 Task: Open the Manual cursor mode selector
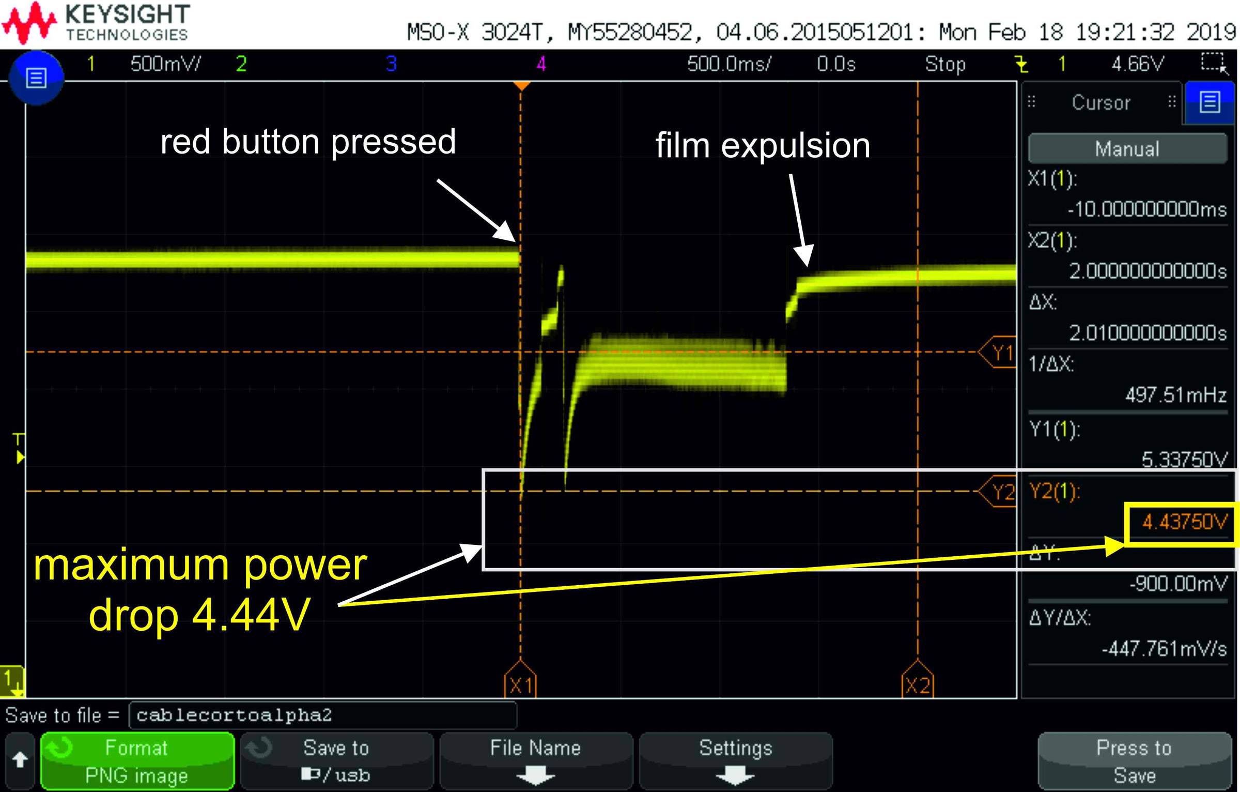pyautogui.click(x=1127, y=149)
